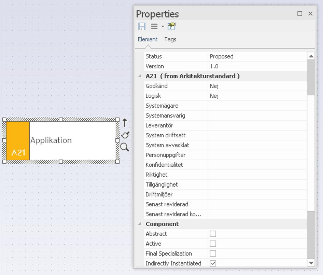Open the hamburger options menu icon

click(154, 26)
